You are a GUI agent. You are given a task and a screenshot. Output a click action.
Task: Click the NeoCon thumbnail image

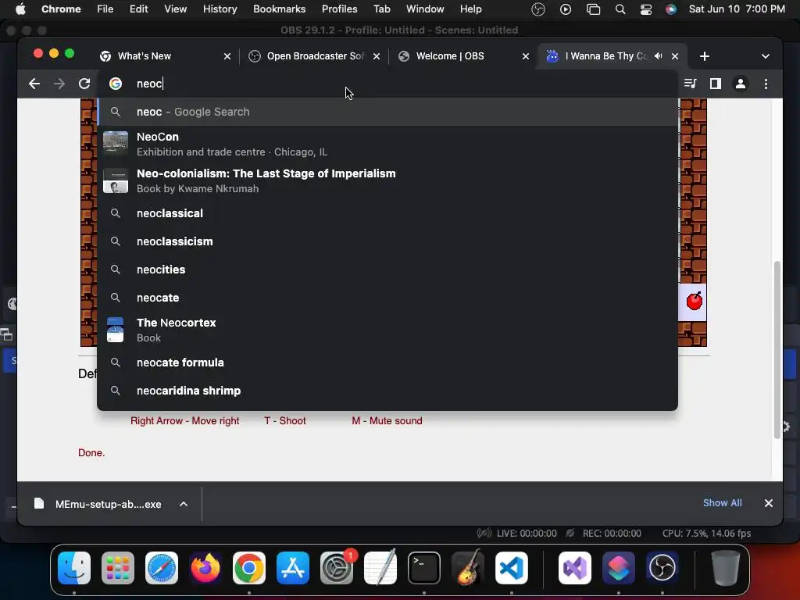(116, 144)
